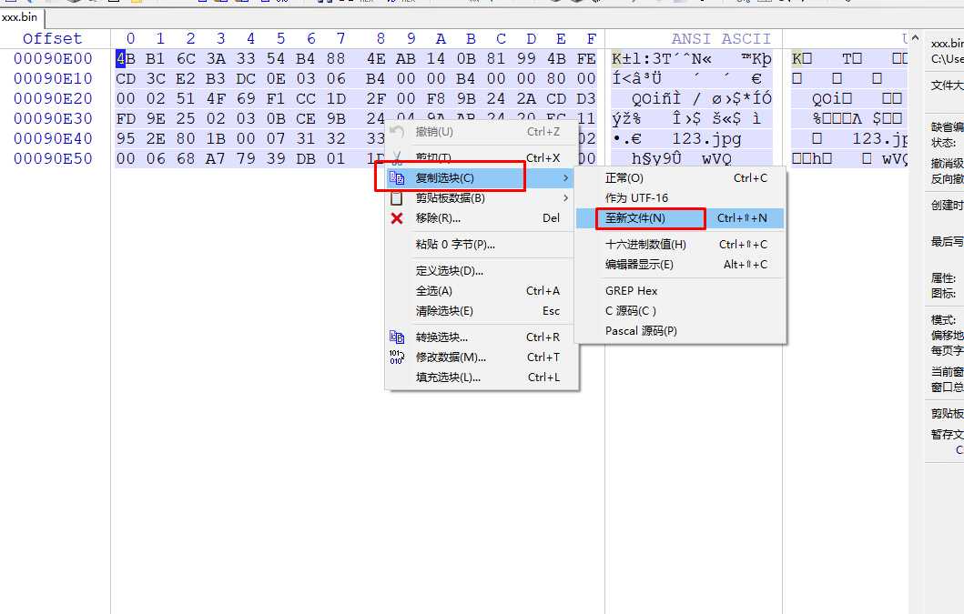Choose C 源码(C) submenu entry
This screenshot has width=964, height=614.
pyautogui.click(x=680, y=311)
